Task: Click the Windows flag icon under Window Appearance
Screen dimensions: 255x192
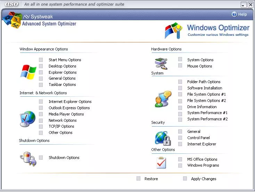Action: (x=28, y=72)
